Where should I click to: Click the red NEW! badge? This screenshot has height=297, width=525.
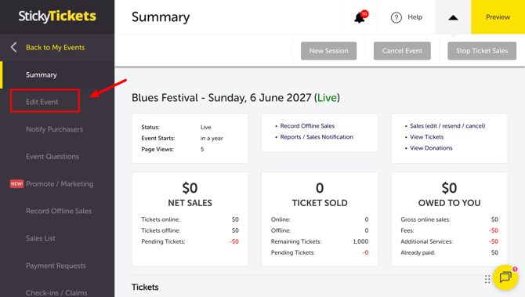point(16,184)
